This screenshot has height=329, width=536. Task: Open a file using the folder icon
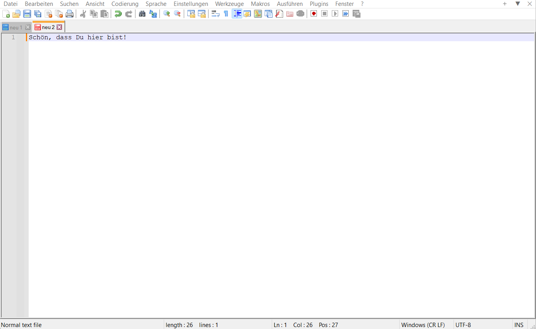(16, 13)
